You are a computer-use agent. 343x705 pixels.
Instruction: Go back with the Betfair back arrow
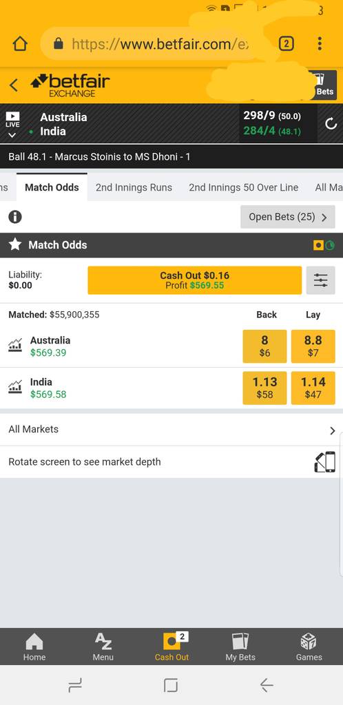point(14,85)
